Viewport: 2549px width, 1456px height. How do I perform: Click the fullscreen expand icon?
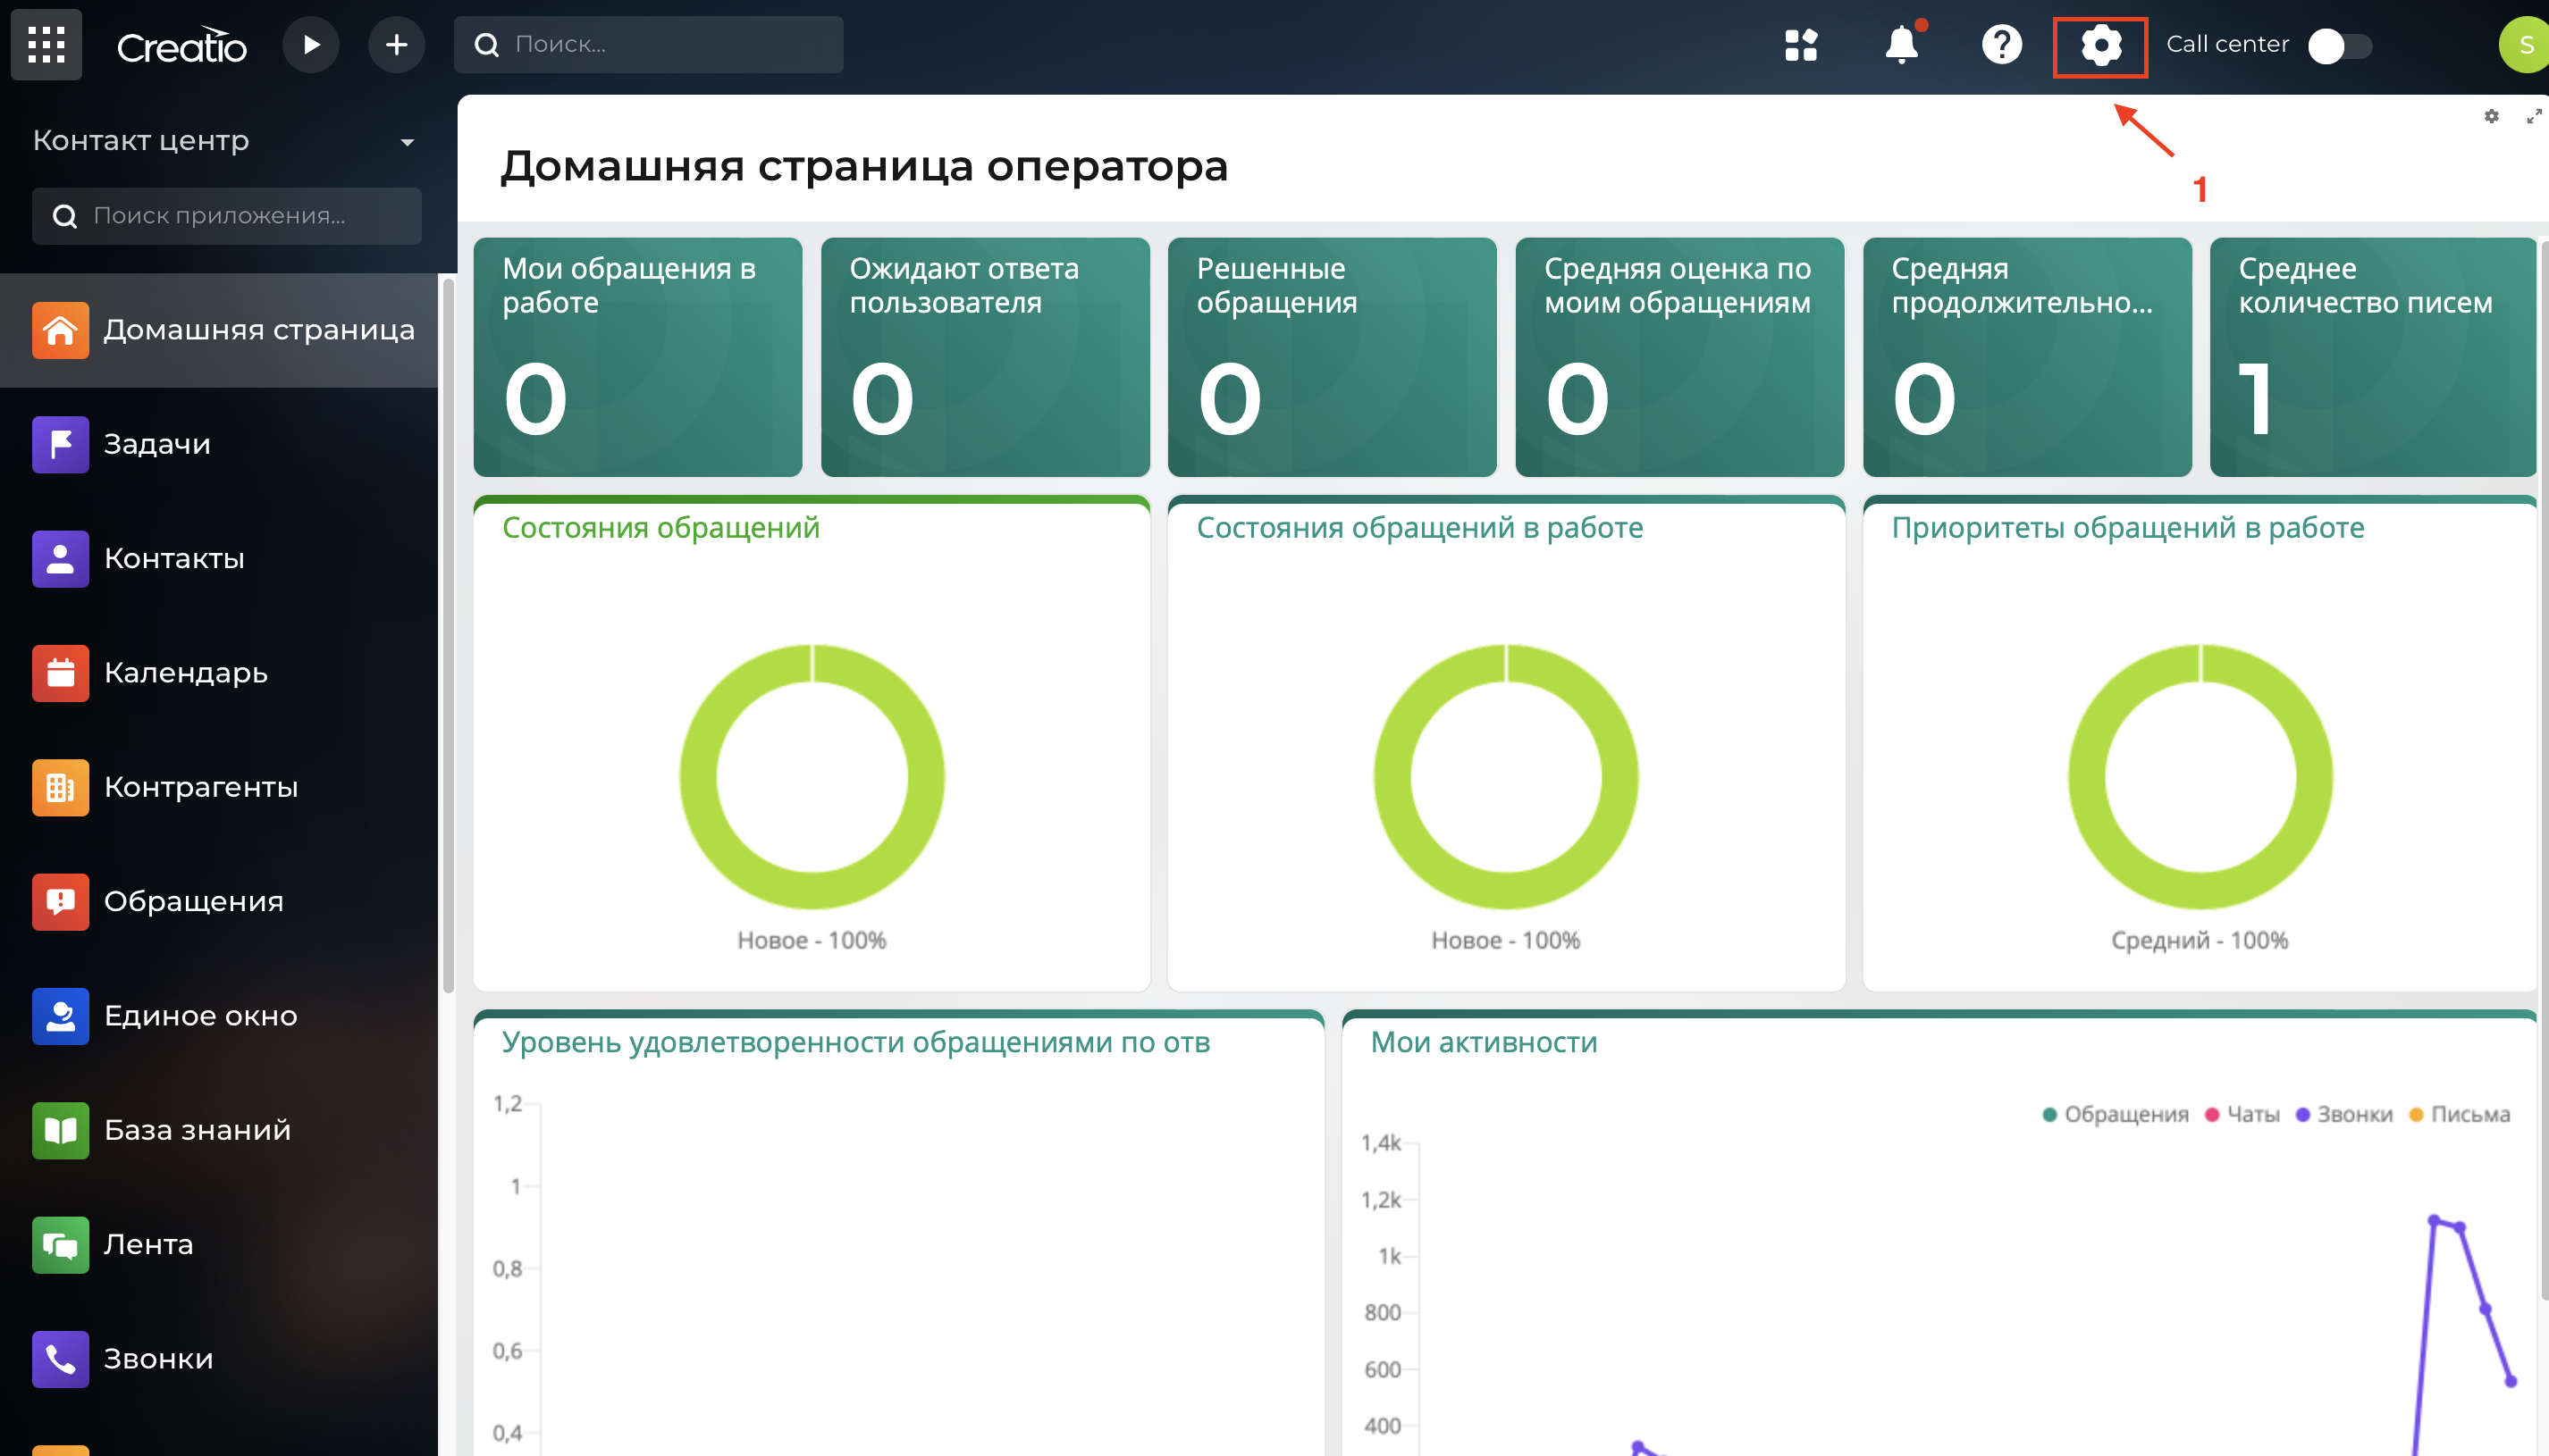coord(2534,117)
